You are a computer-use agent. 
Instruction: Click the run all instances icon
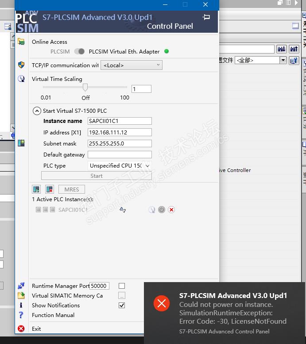(x=36, y=189)
